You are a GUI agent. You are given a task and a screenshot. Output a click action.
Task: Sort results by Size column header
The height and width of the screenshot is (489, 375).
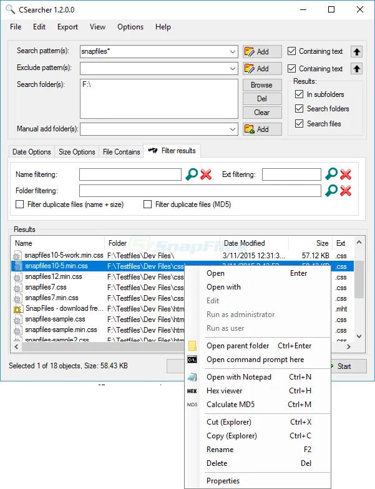click(x=310, y=243)
